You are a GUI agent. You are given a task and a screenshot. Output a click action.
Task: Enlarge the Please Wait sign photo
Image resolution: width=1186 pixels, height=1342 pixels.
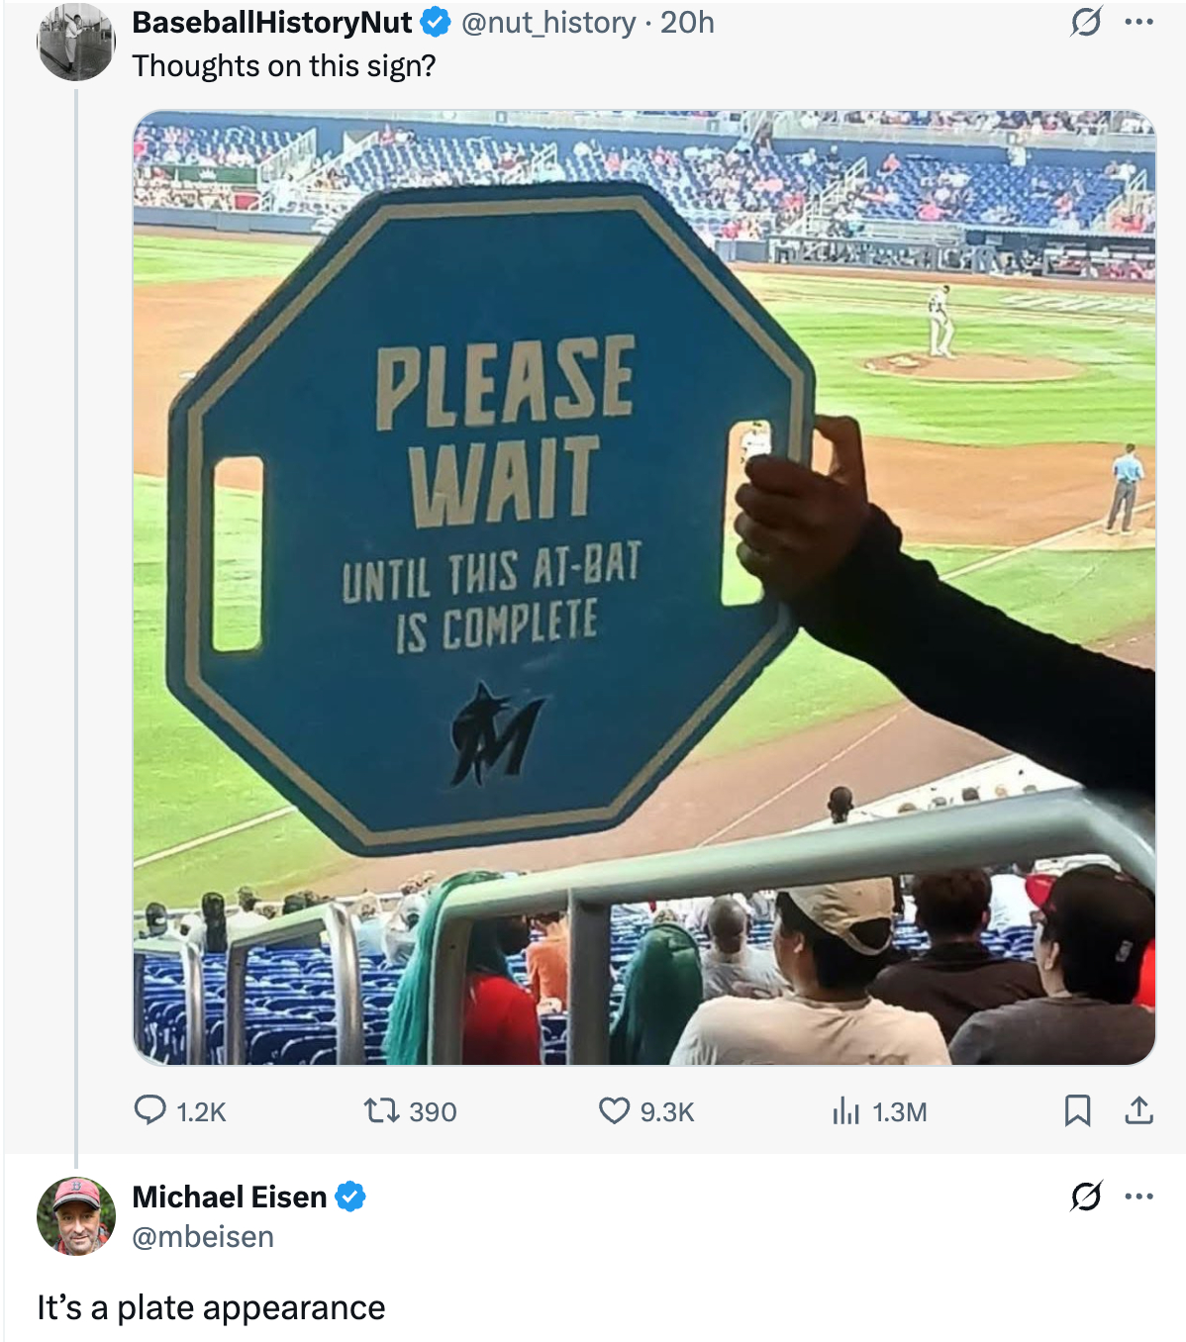click(x=644, y=587)
